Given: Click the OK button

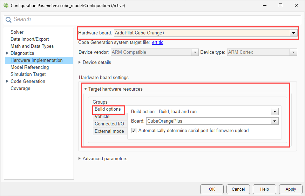Looking at the screenshot, I should click(212, 189).
